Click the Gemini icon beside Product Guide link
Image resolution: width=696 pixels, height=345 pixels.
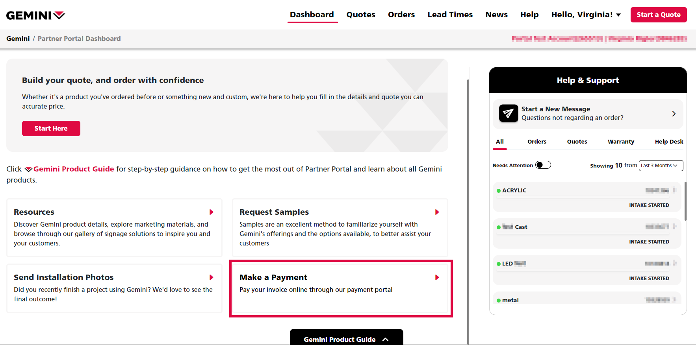[28, 170]
